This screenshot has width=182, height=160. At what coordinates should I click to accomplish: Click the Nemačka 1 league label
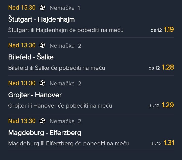pyautogui.click(x=65, y=8)
